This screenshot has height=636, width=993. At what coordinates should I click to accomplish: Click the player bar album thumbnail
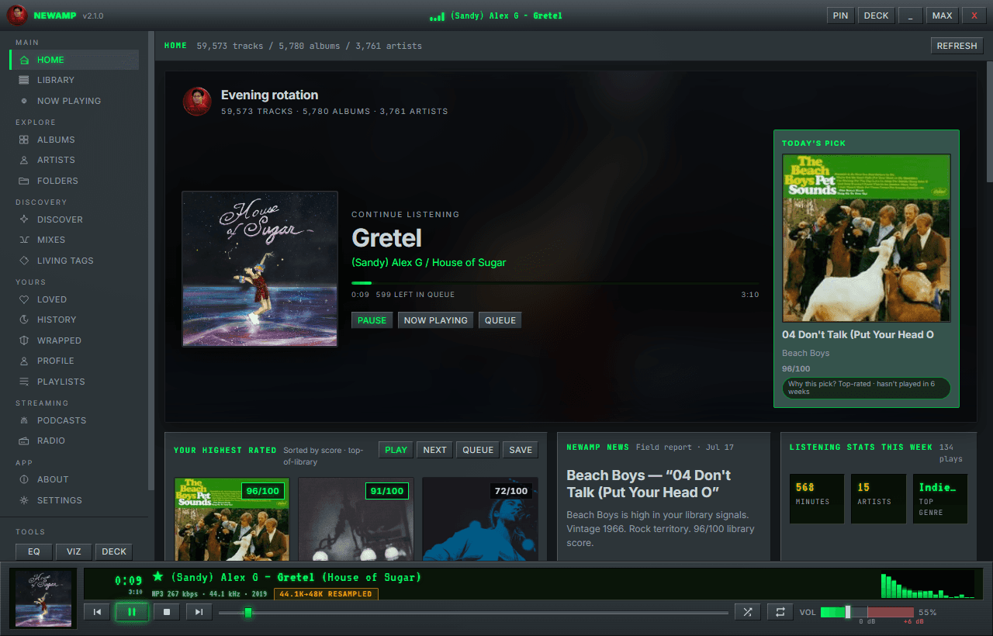pyautogui.click(x=42, y=598)
